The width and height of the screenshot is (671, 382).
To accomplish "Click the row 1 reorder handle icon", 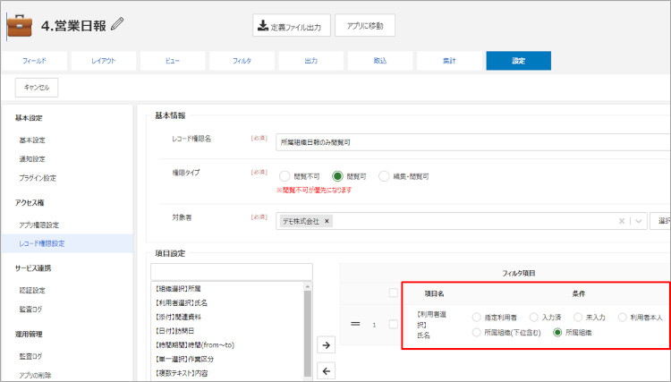I will coord(355,324).
